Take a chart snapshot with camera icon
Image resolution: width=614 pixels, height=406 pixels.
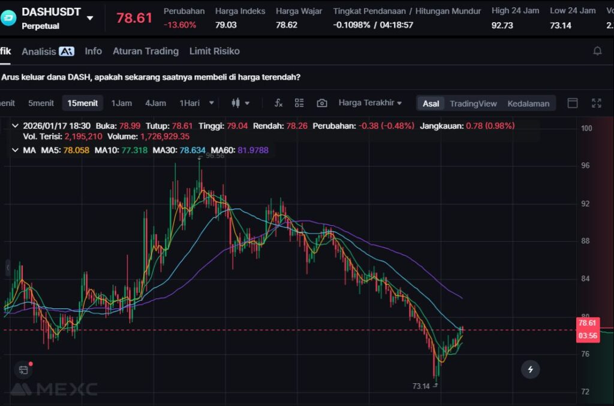(x=322, y=103)
